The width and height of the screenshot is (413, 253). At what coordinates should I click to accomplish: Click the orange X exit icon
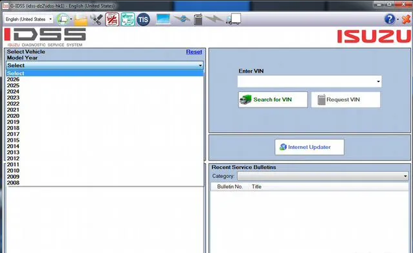tap(406, 19)
